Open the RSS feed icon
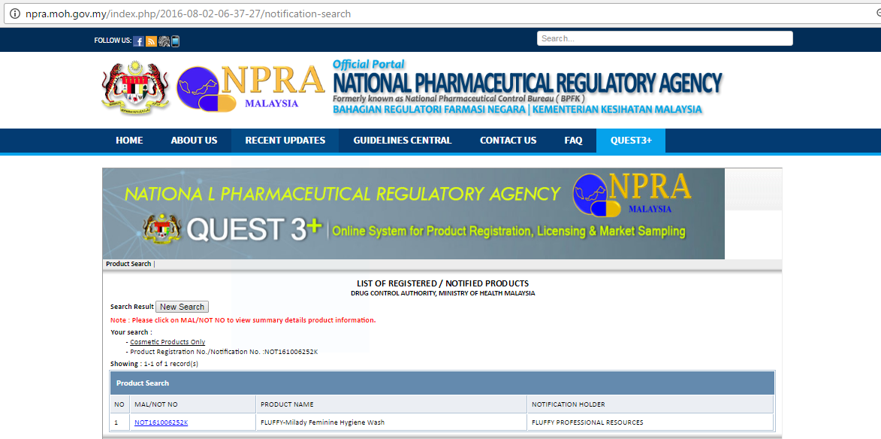The width and height of the screenshot is (881, 439). [x=151, y=41]
